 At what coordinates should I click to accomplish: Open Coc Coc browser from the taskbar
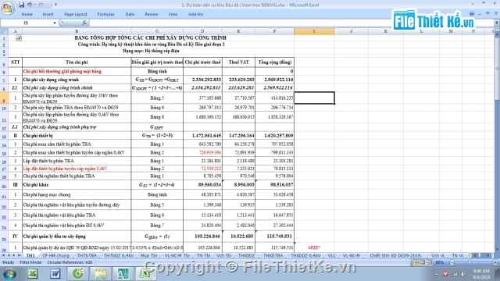pos(78,274)
